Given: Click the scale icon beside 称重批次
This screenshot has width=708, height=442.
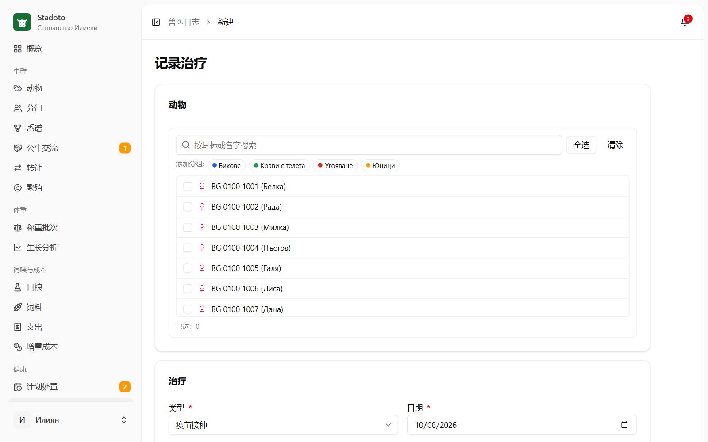Looking at the screenshot, I should point(18,228).
